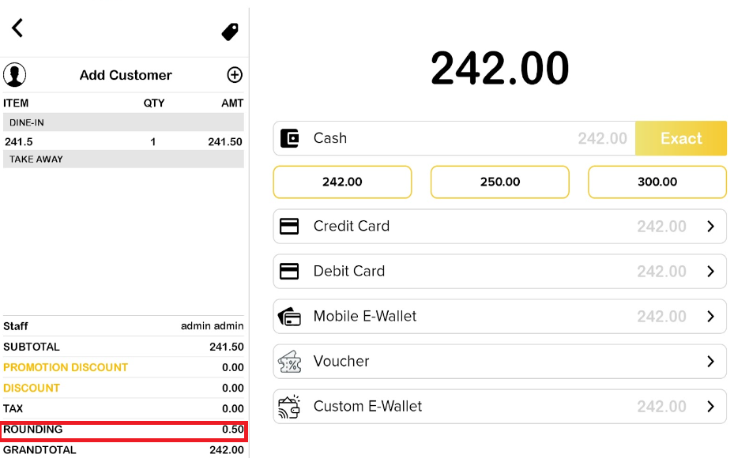Click the Mobile E-Wallet icon
The image size is (749, 458).
(290, 317)
